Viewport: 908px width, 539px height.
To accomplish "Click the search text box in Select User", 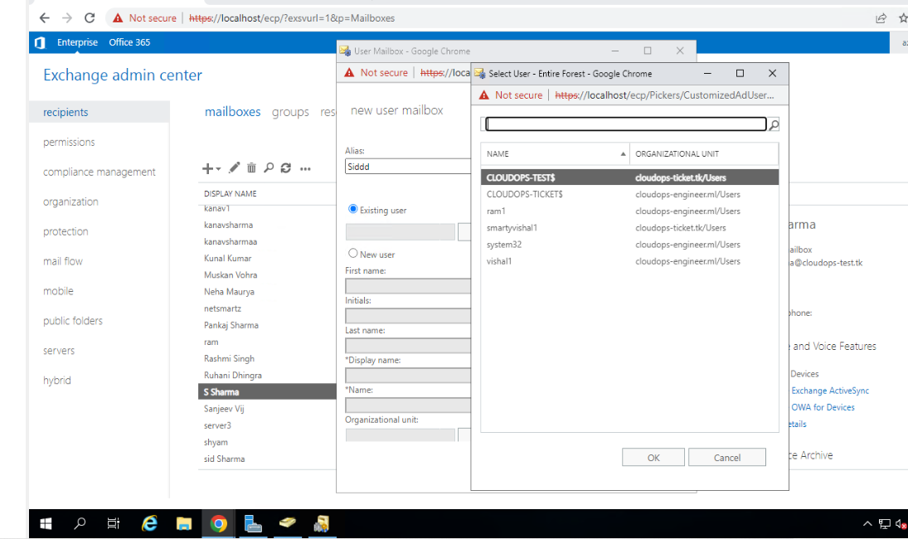I will [626, 124].
